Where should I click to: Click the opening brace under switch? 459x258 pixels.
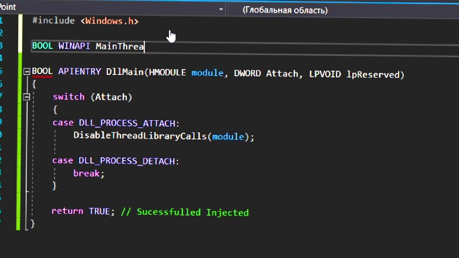pos(55,109)
